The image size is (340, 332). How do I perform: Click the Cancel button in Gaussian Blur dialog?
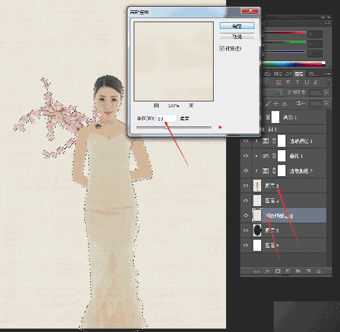pos(237,36)
